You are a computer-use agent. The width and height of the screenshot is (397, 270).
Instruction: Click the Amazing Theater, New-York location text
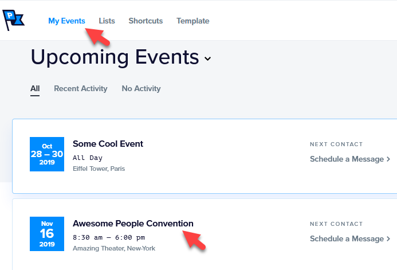coord(114,248)
